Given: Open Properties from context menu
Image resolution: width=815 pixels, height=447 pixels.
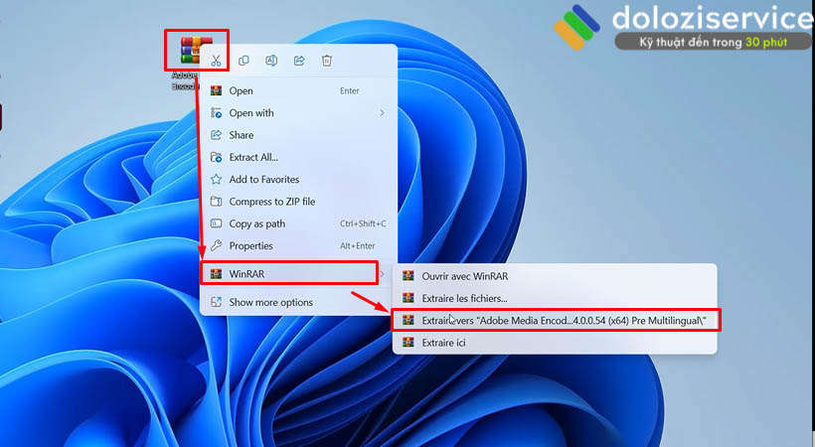Looking at the screenshot, I should point(250,245).
